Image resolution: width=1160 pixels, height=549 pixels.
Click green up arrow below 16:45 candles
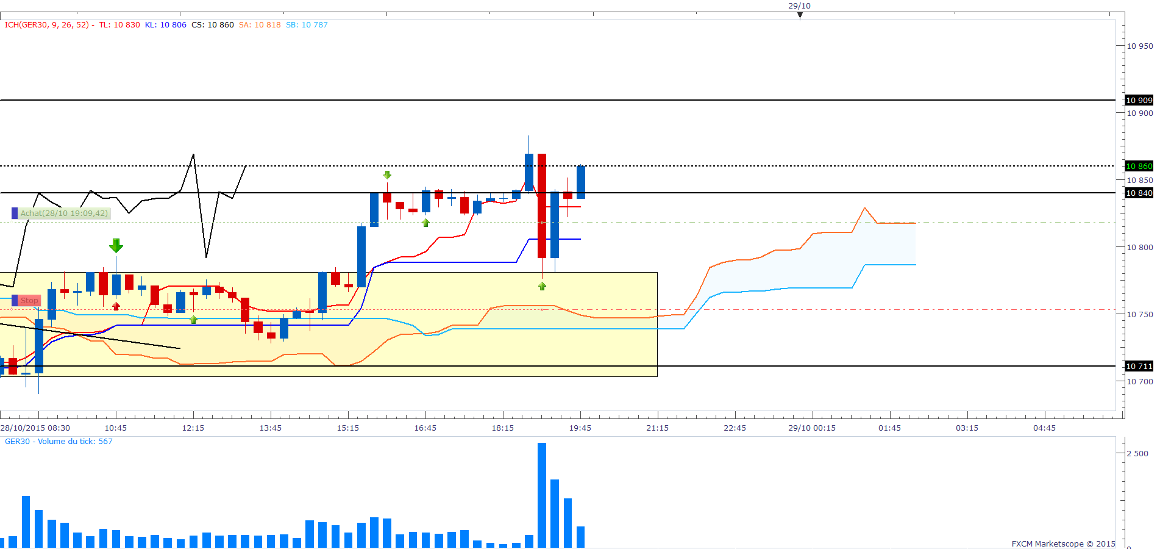tap(425, 223)
